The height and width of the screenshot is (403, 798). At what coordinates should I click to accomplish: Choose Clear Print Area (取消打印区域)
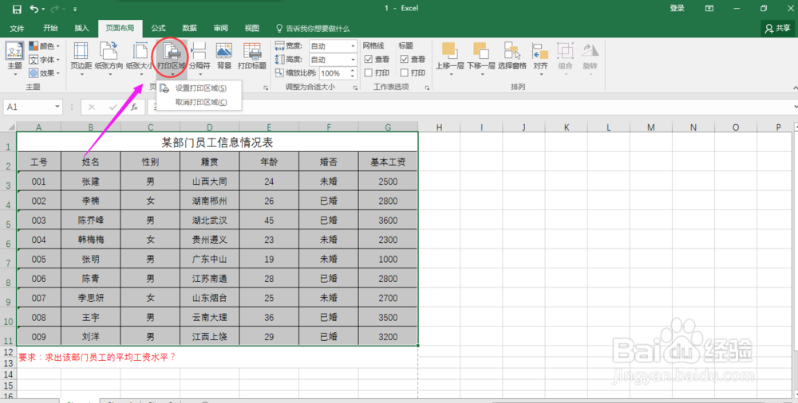coord(199,102)
